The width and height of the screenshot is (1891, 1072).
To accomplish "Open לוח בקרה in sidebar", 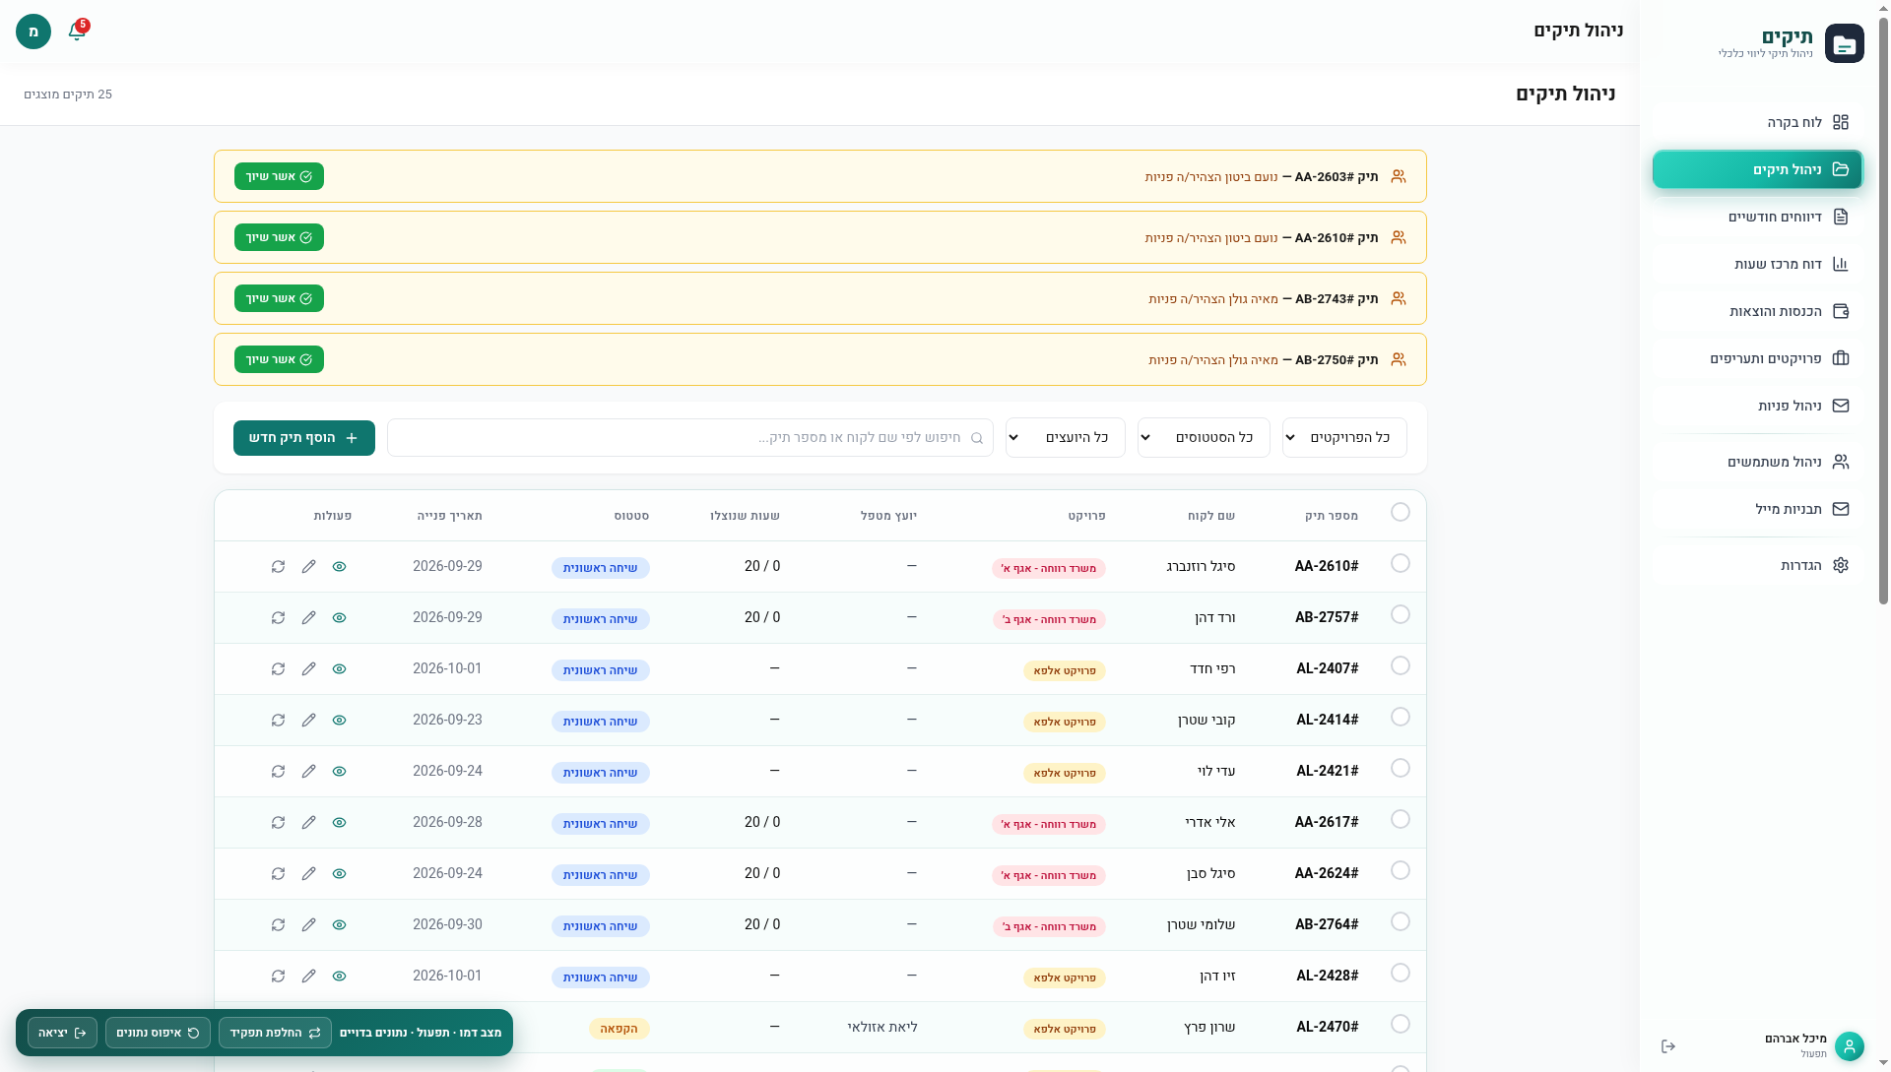I will pyautogui.click(x=1758, y=122).
